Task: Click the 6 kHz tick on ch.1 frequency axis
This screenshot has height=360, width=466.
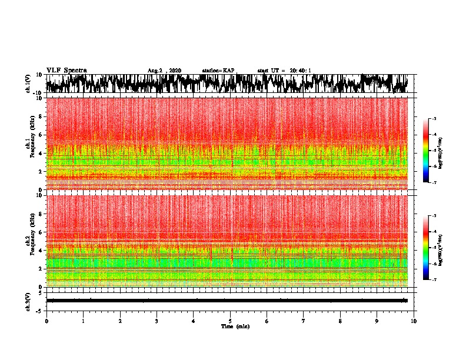Action: pos(41,135)
